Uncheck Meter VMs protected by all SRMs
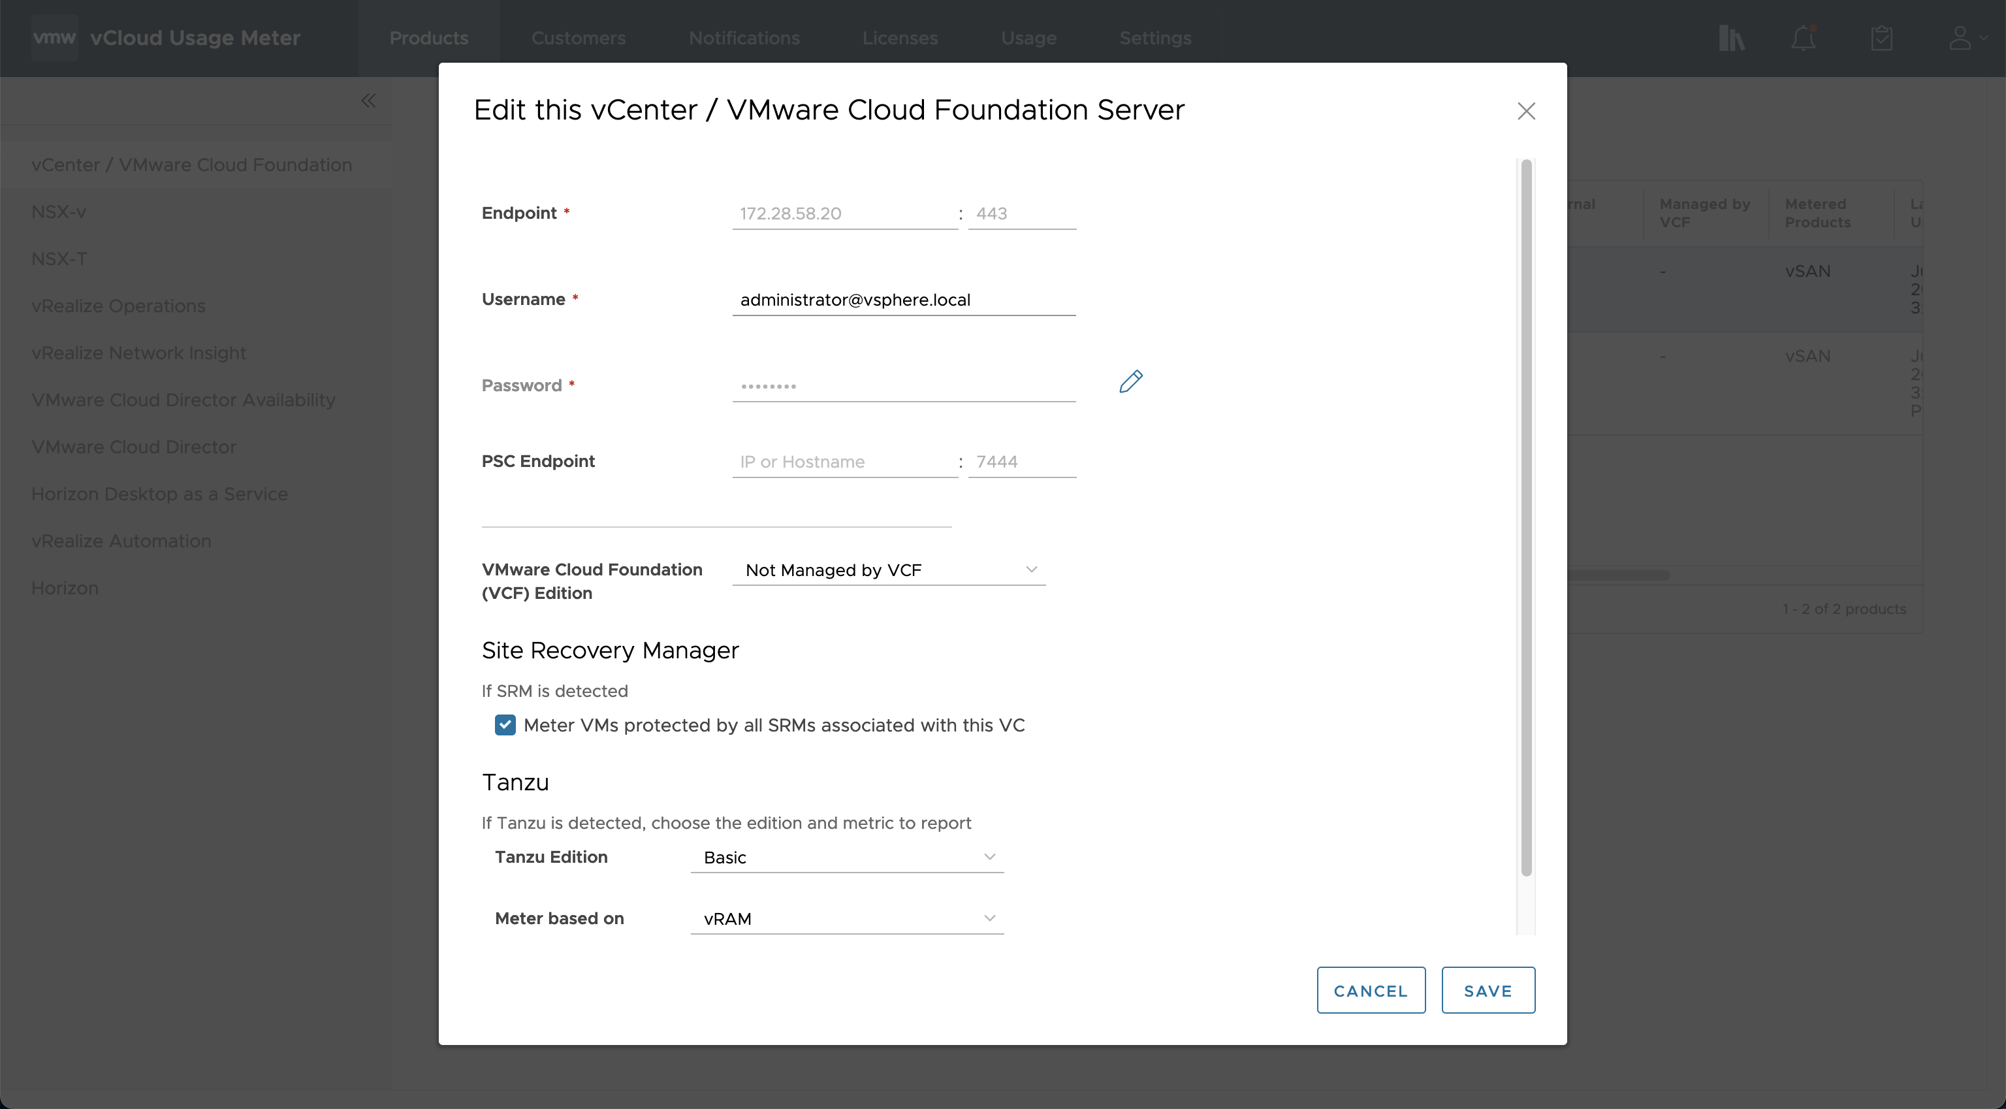 coord(505,725)
